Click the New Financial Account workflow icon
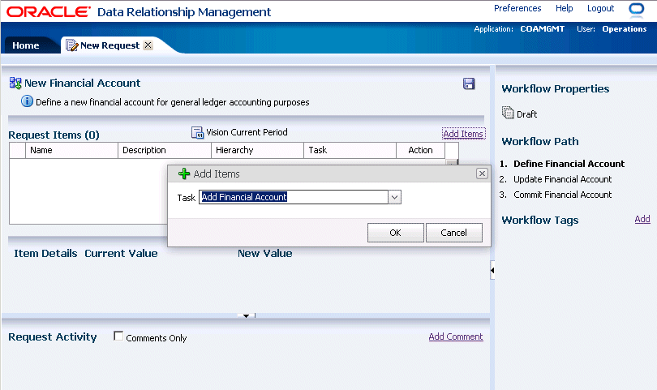 coord(15,83)
